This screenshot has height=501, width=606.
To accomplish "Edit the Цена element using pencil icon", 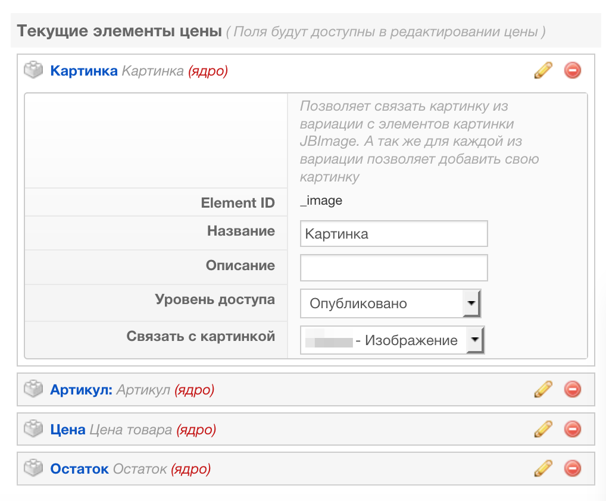I will pos(543,429).
